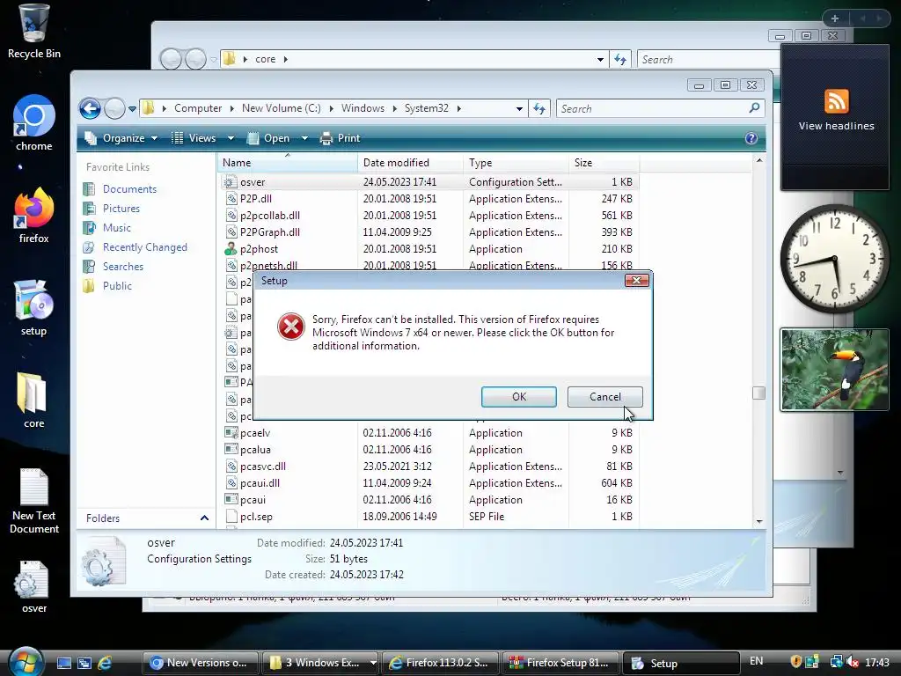Sort by the Type column header

coord(516,163)
